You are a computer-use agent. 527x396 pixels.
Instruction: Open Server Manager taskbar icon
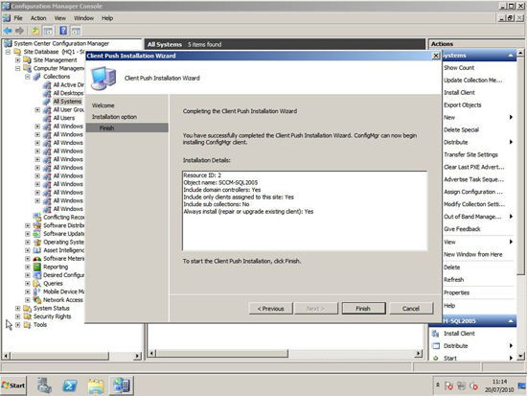[44, 385]
